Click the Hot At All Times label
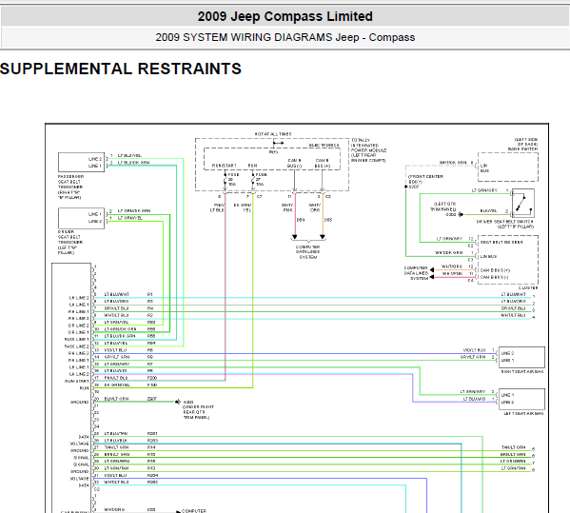Image resolution: width=570 pixels, height=513 pixels. (x=273, y=134)
